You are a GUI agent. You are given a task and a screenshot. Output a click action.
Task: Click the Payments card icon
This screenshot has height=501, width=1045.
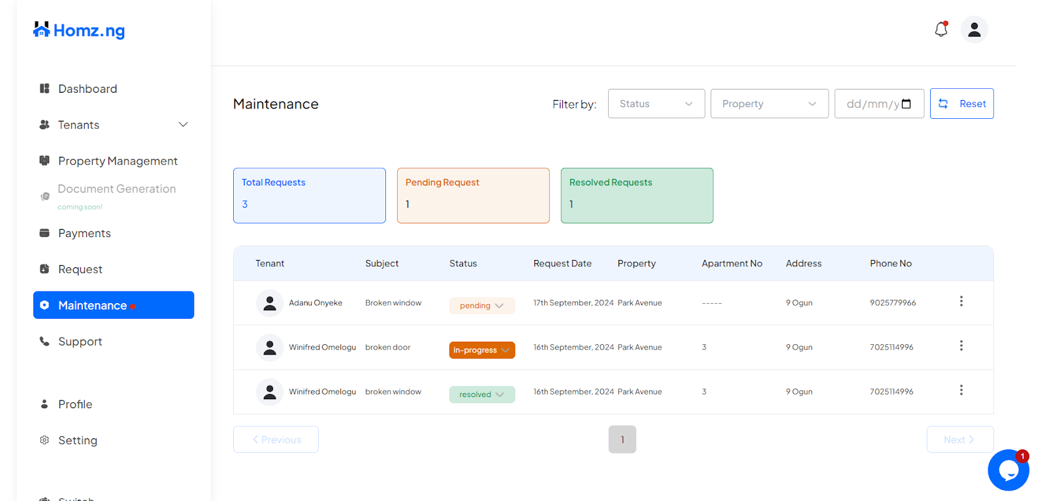(x=44, y=233)
